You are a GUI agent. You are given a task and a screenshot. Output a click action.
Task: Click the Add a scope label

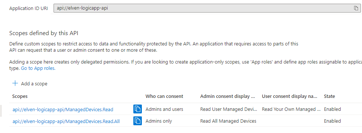point(34,83)
